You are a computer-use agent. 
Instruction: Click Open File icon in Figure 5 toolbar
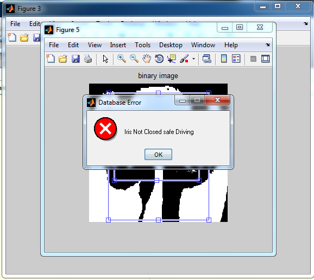[63, 59]
